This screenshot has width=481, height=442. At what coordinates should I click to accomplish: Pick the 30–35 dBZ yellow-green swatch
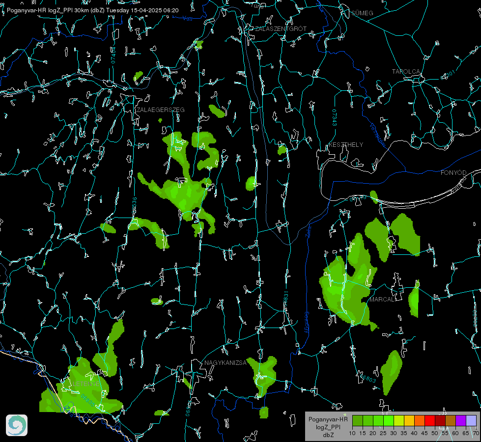(x=399, y=420)
